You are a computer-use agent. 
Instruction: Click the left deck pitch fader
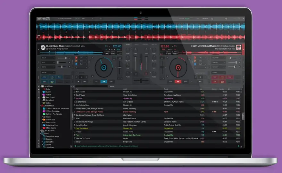(120, 68)
